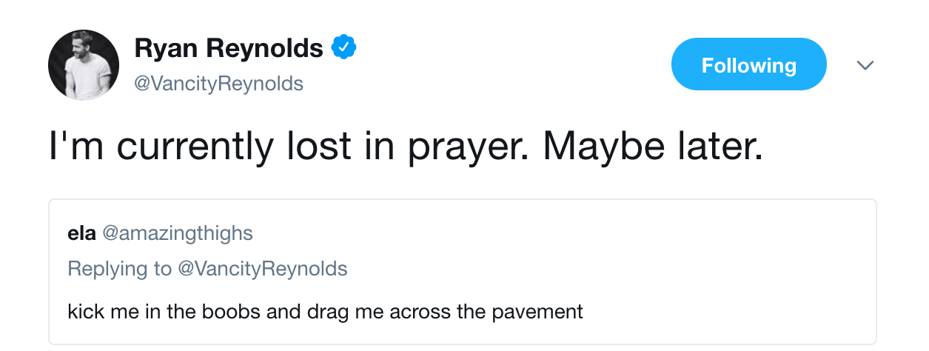Click the blue verified checkmark badge

point(343,48)
